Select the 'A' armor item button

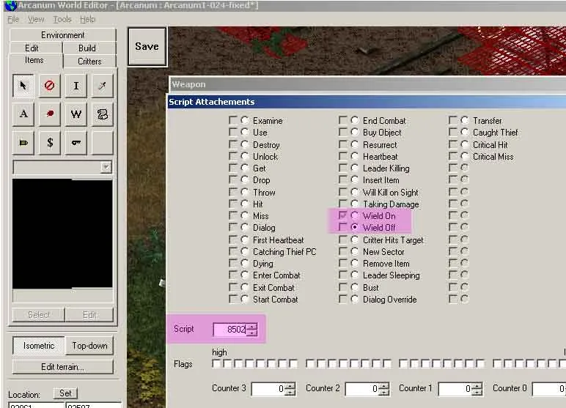click(23, 114)
